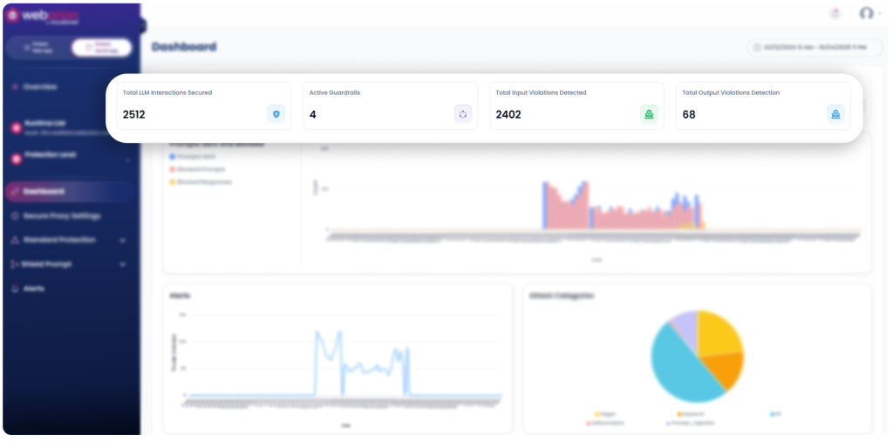This screenshot has width=893, height=442.
Task: Click the Standard Protection icon in sidebar
Action: pos(16,241)
